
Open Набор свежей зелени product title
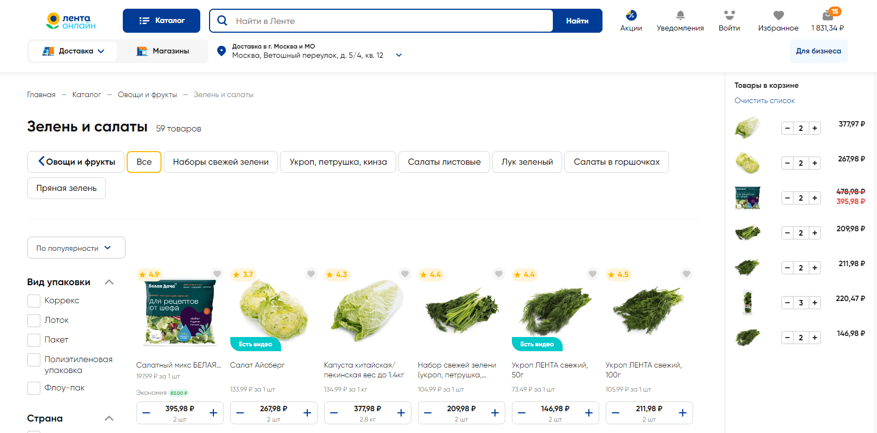pos(457,370)
